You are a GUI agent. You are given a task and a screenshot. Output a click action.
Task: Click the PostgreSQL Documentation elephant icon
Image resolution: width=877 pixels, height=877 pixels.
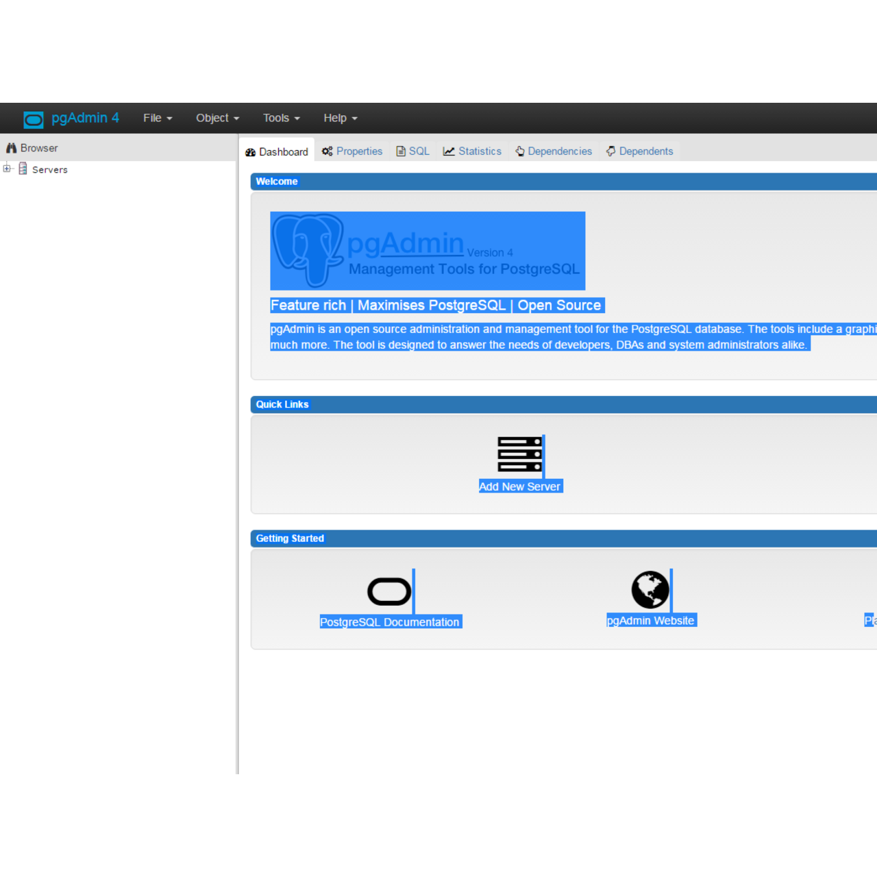click(389, 590)
